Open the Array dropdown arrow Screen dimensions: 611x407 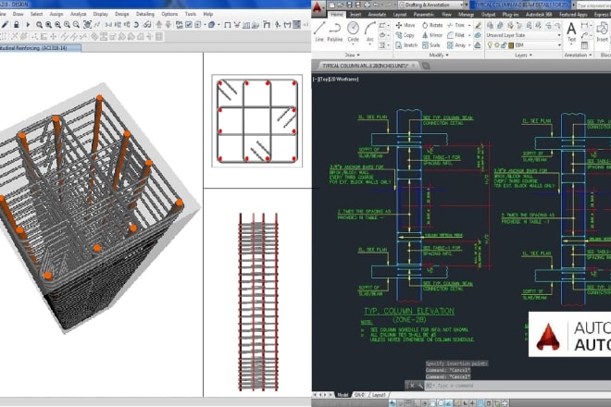469,45
